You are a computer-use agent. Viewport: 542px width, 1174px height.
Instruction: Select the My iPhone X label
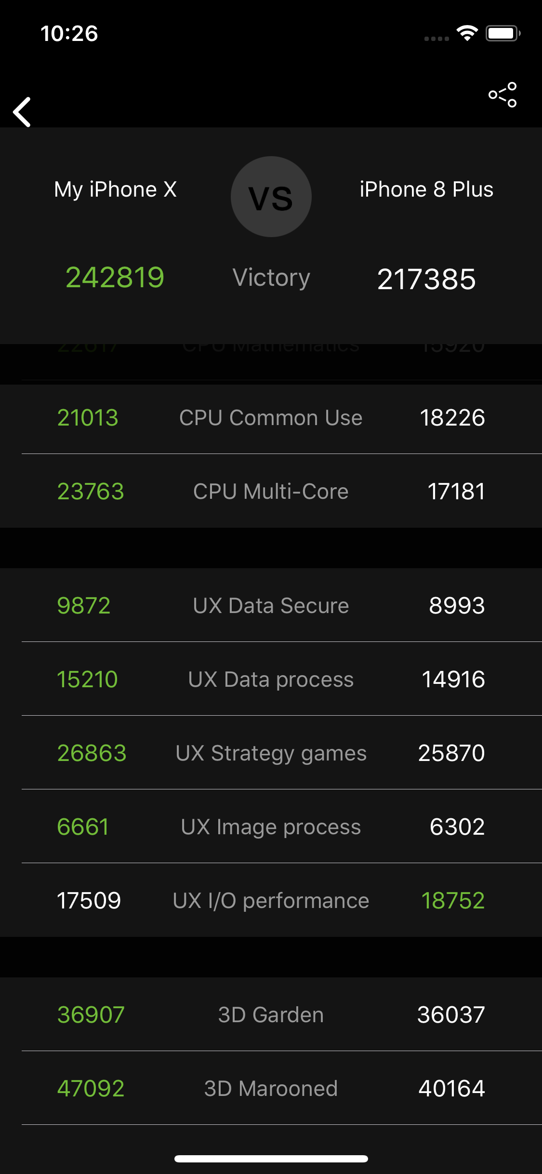(x=115, y=189)
